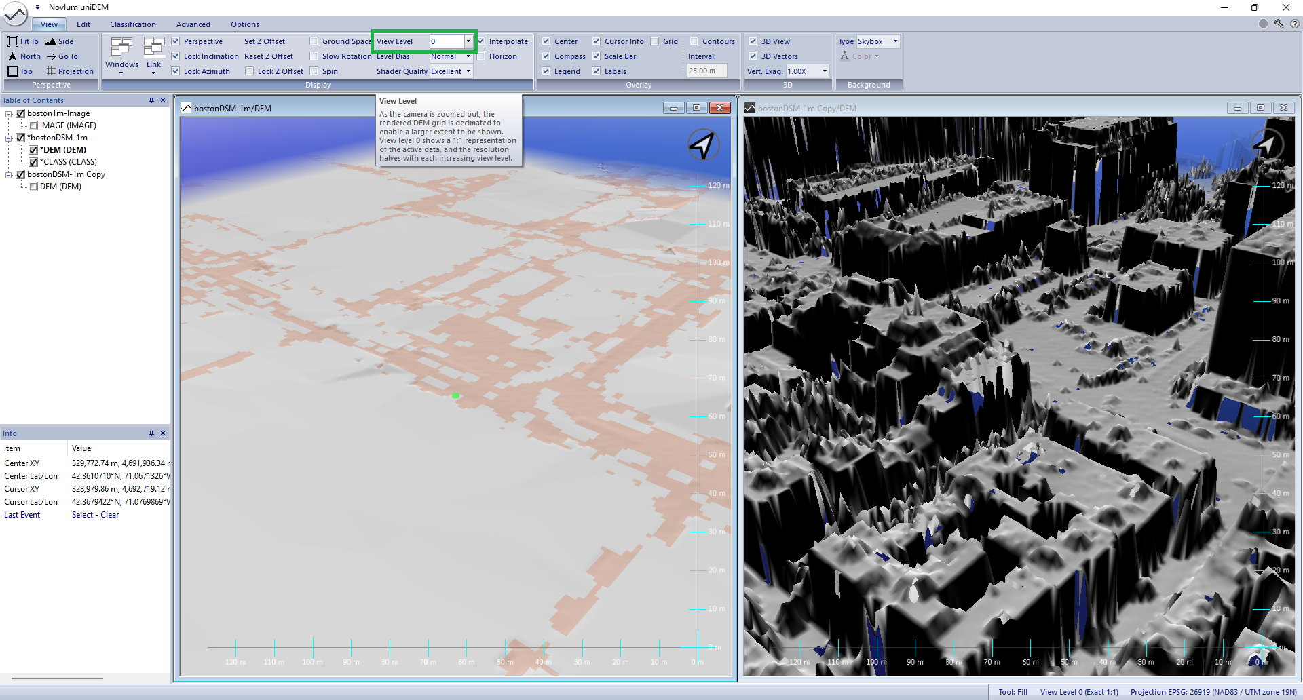1303x700 pixels.
Task: Click the gray circle icon near help
Action: pyautogui.click(x=1263, y=24)
